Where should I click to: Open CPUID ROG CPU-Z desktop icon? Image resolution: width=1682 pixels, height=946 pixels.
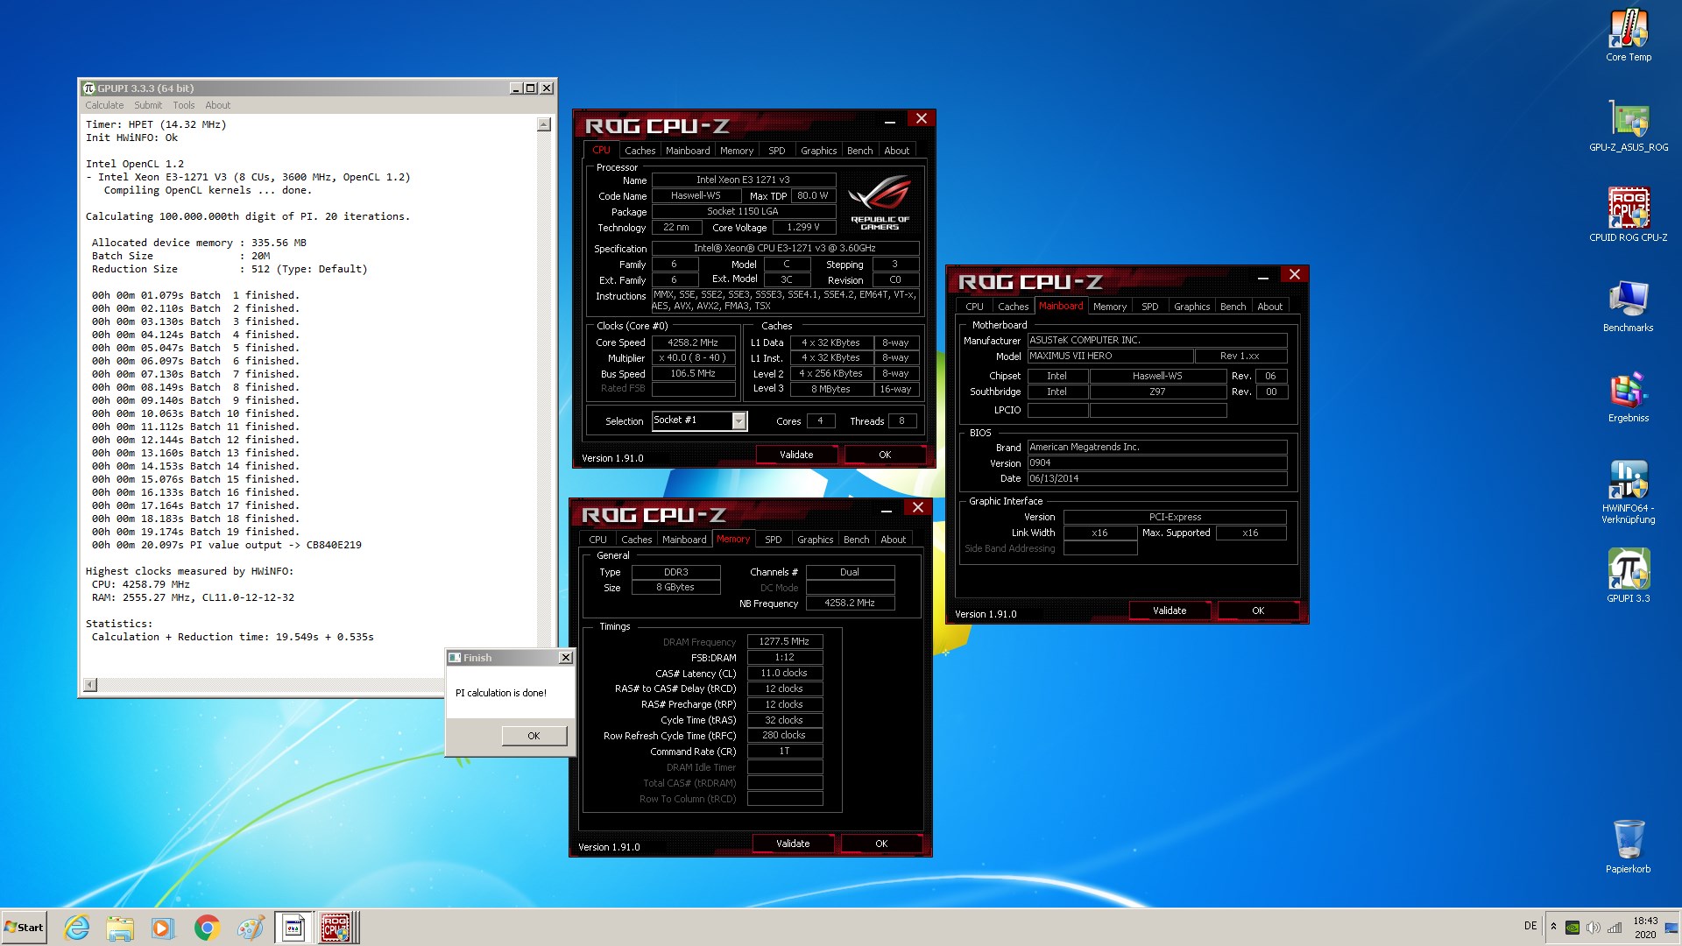tap(1629, 215)
